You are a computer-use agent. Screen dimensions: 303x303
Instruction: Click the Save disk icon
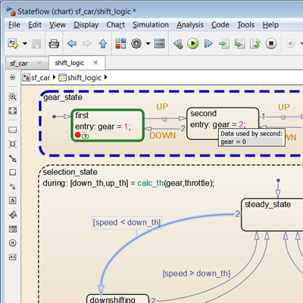pos(36,44)
